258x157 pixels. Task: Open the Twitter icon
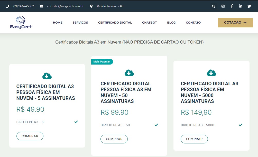tap(249, 6)
